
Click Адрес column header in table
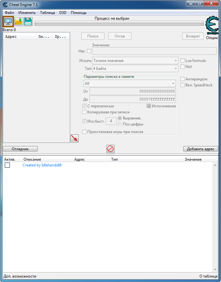coord(92,159)
